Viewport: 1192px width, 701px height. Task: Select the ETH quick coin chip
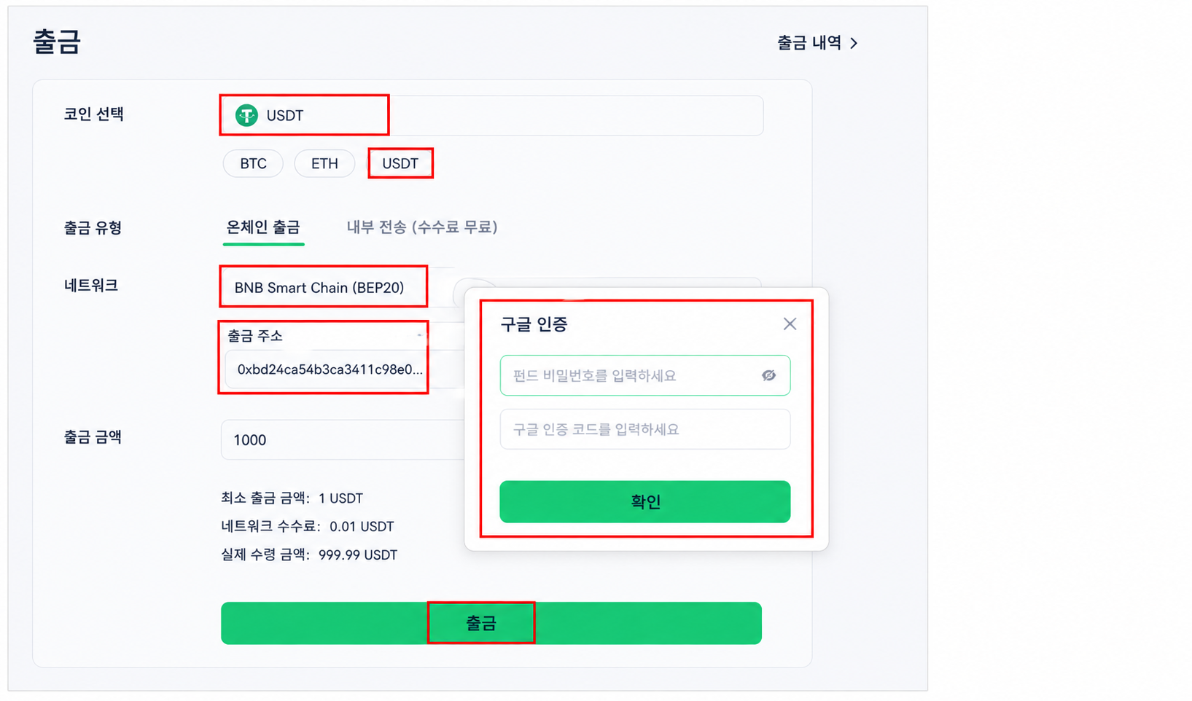[x=324, y=163]
